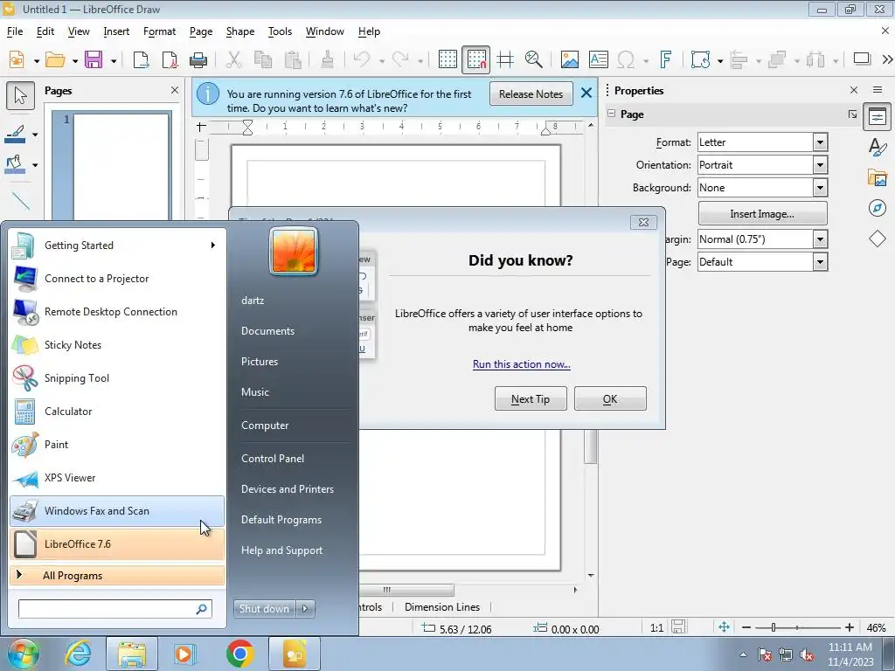
Task: Open the View menu
Action: click(x=79, y=31)
